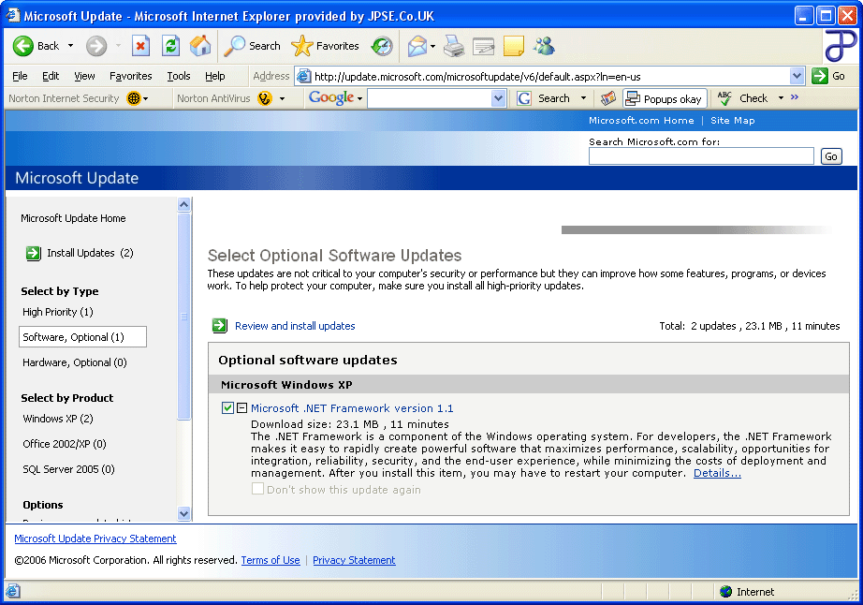Click the Edit page icon
The width and height of the screenshot is (863, 605).
484,46
